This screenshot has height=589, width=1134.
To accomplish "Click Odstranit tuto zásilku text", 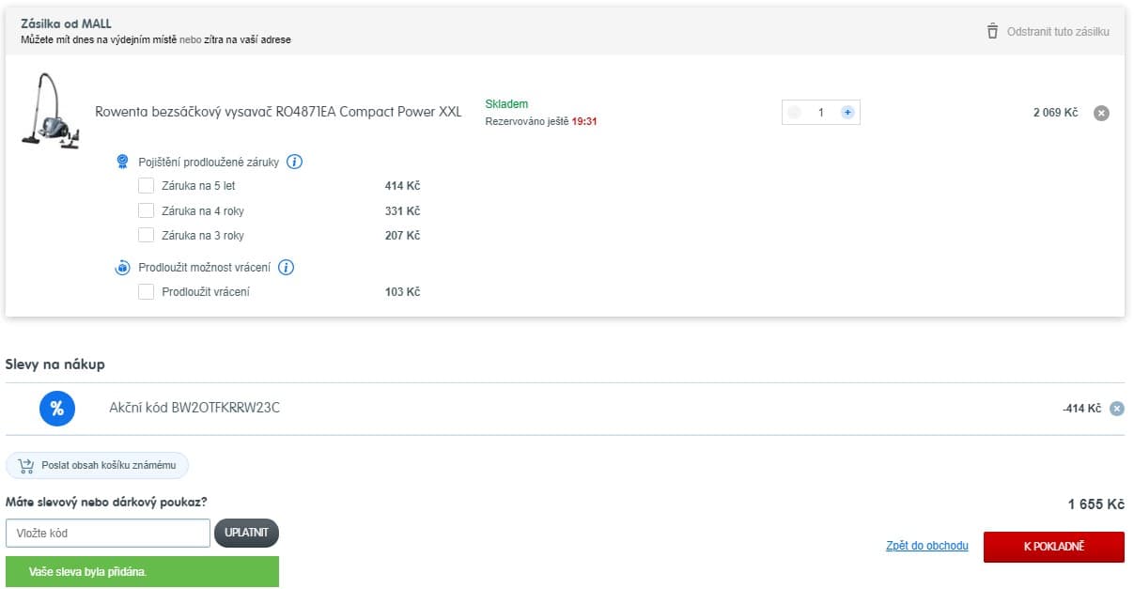I will 1058,32.
